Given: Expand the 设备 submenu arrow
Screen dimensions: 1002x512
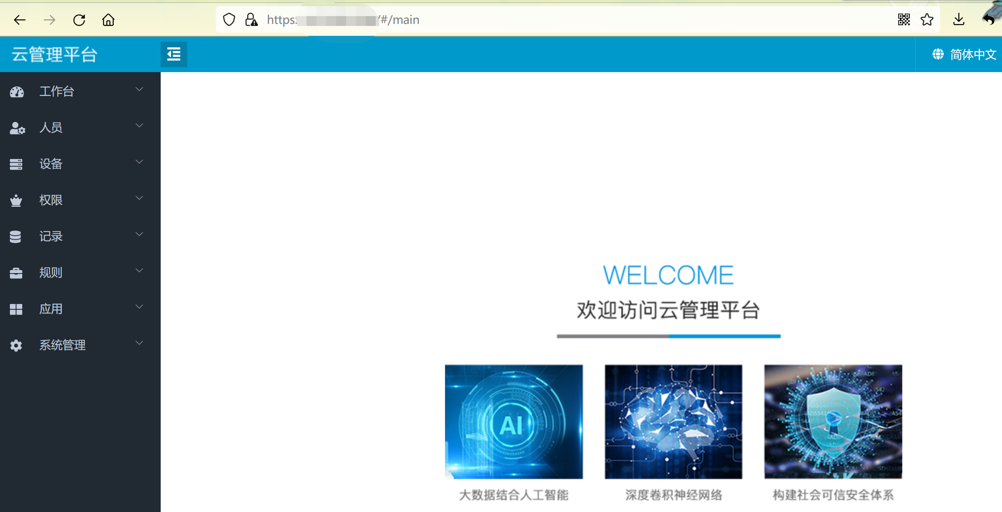Looking at the screenshot, I should (139, 162).
